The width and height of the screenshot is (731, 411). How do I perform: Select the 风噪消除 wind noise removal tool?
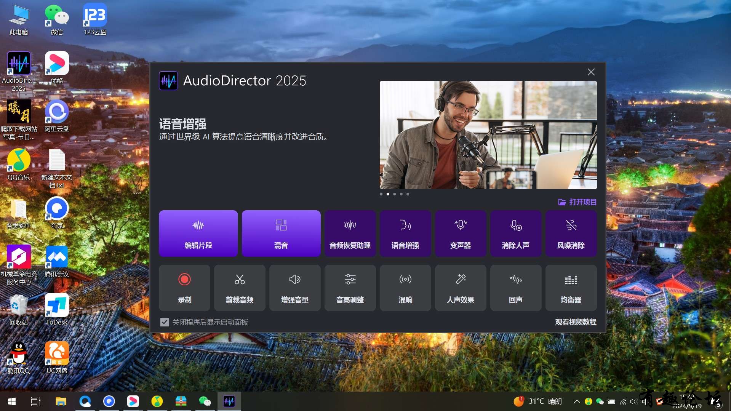click(571, 233)
